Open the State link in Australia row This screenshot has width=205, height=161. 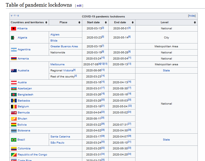(166, 70)
